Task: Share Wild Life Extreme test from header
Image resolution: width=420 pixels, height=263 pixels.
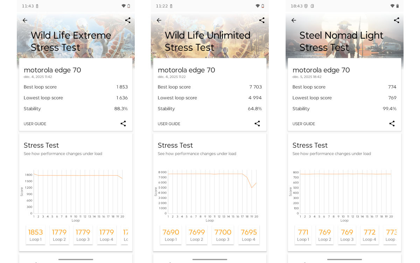Action: [x=128, y=20]
